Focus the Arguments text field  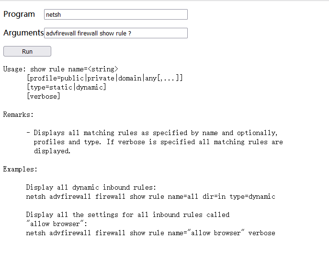coord(115,33)
